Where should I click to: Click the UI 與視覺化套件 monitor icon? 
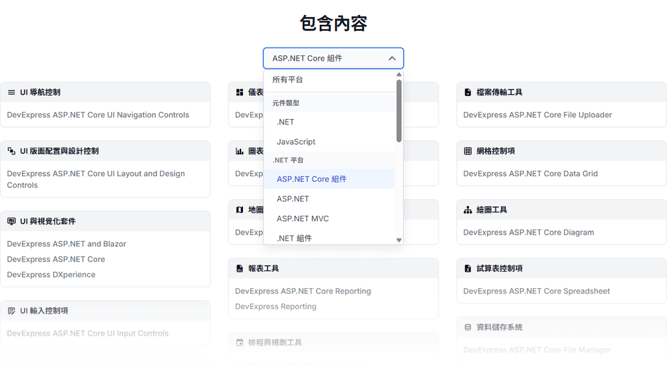click(x=12, y=221)
